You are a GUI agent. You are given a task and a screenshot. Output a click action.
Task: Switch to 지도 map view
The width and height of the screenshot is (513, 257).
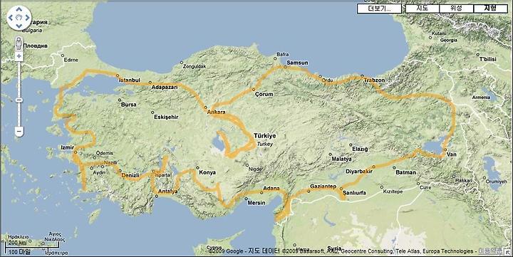(422, 9)
